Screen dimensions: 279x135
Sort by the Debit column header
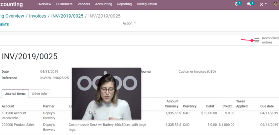[x=210, y=106]
